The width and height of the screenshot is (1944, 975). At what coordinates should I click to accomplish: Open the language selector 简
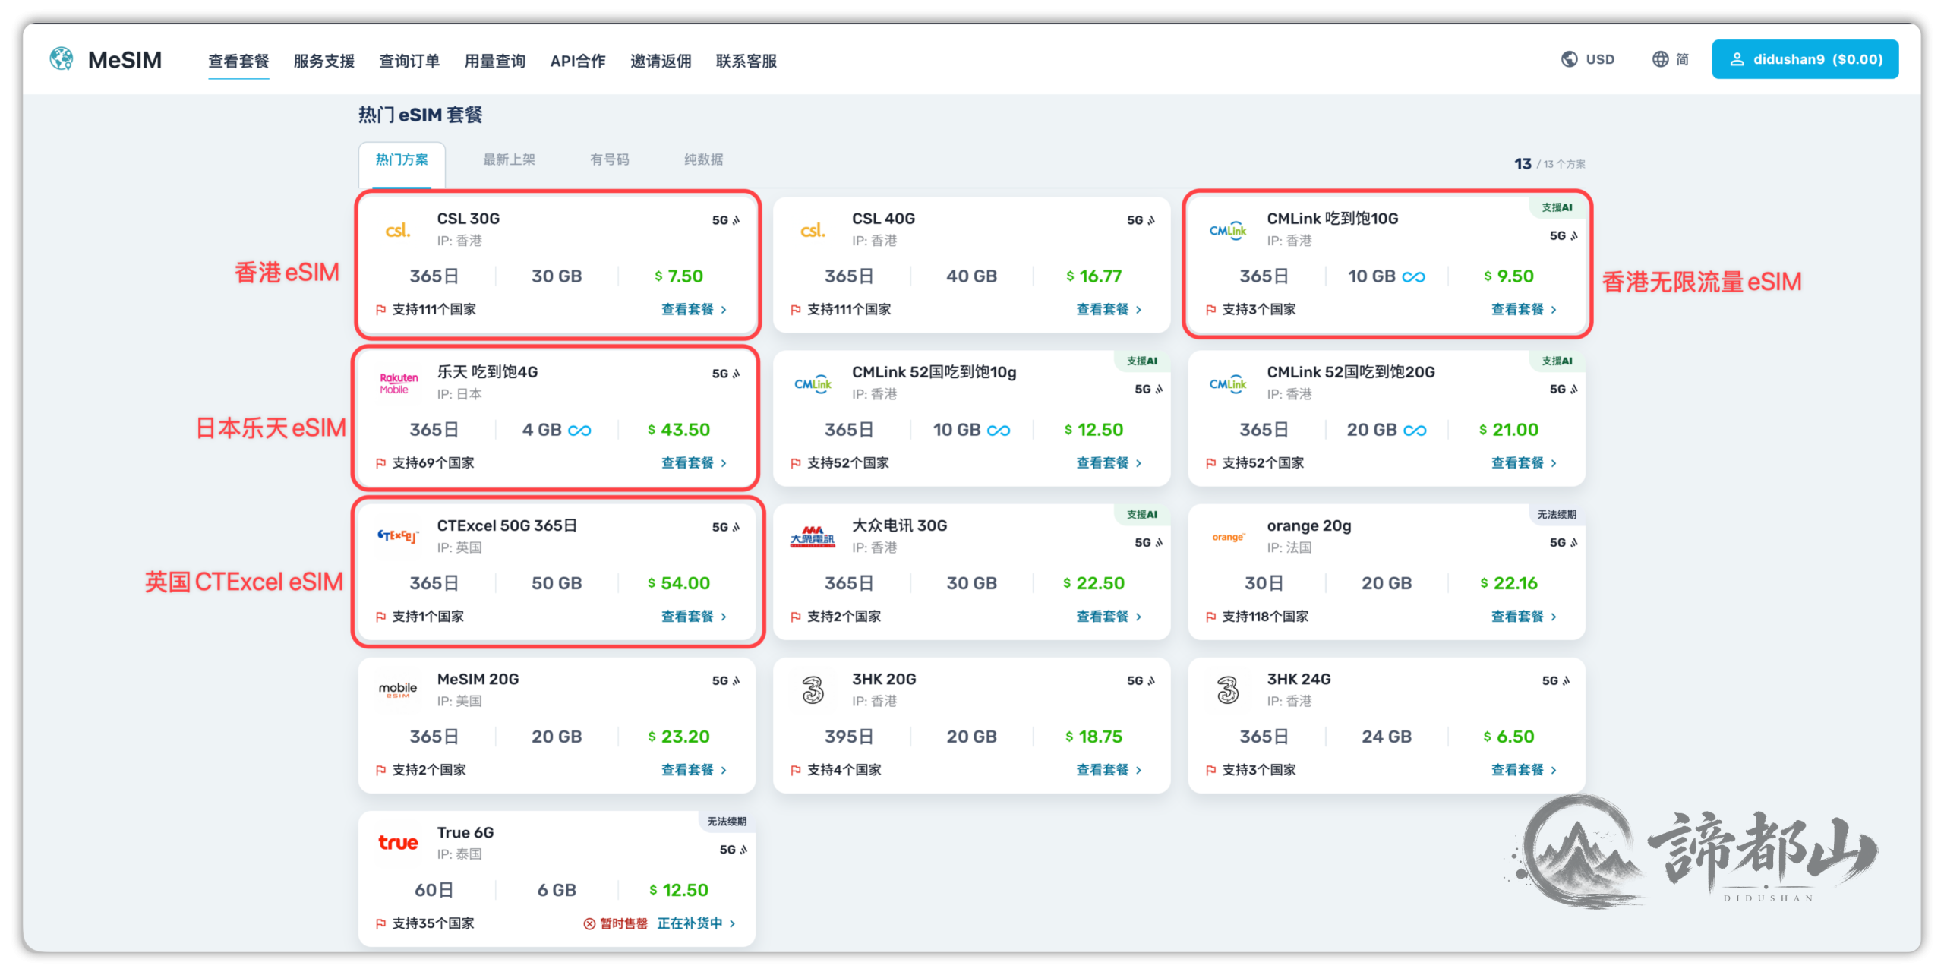(x=1671, y=59)
